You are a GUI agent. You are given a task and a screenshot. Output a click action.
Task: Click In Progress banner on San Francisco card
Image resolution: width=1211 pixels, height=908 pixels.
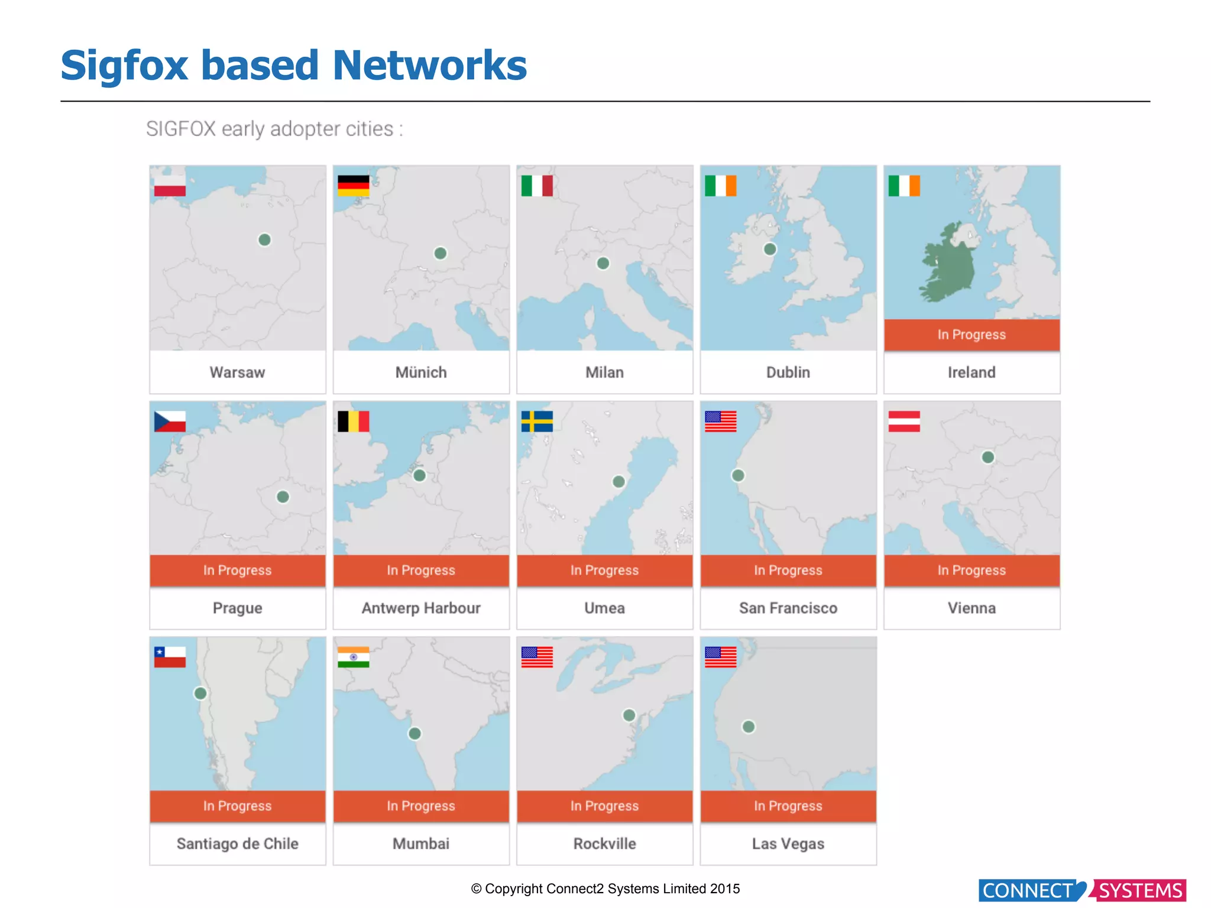coord(788,570)
